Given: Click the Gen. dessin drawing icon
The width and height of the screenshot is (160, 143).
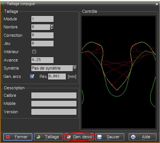Looking at the screenshot, I should click(x=69, y=137).
